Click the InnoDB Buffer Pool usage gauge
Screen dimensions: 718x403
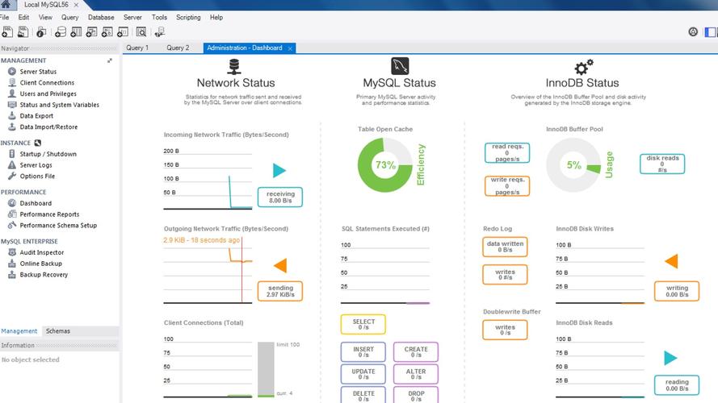pos(573,165)
